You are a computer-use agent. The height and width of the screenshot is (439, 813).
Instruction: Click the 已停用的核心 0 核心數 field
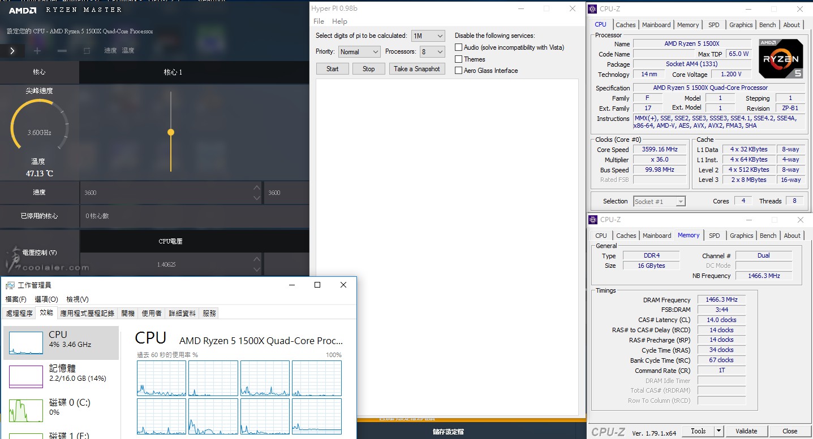tap(194, 216)
